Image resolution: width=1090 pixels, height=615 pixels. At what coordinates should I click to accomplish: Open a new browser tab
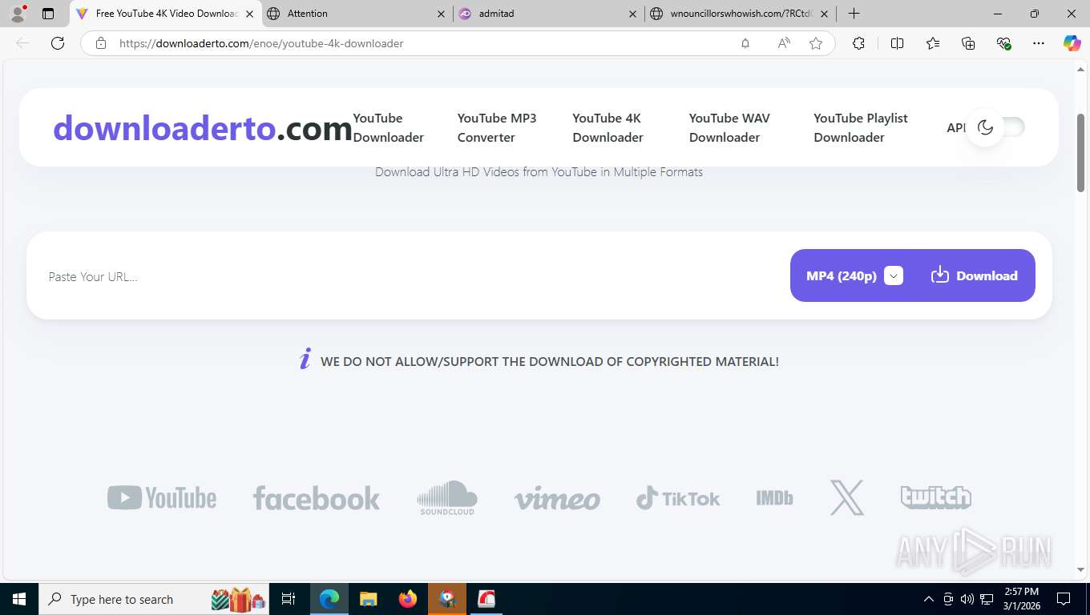(854, 14)
